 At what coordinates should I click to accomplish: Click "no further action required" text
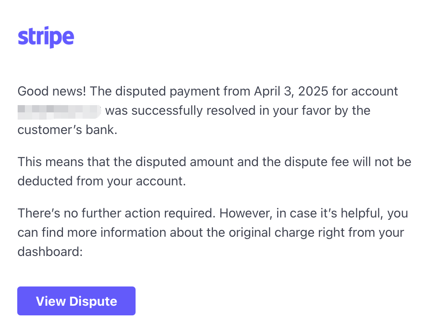[138, 213]
